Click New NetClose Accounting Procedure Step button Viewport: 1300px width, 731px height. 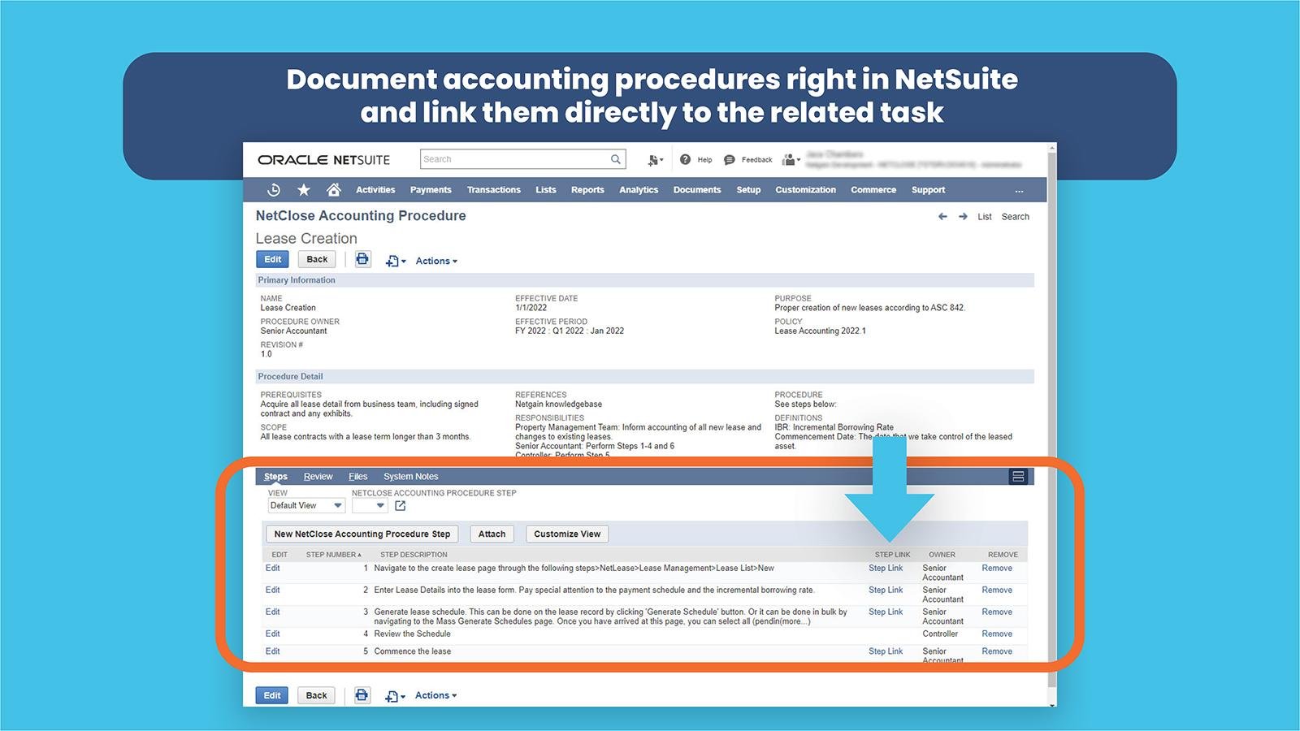[362, 534]
